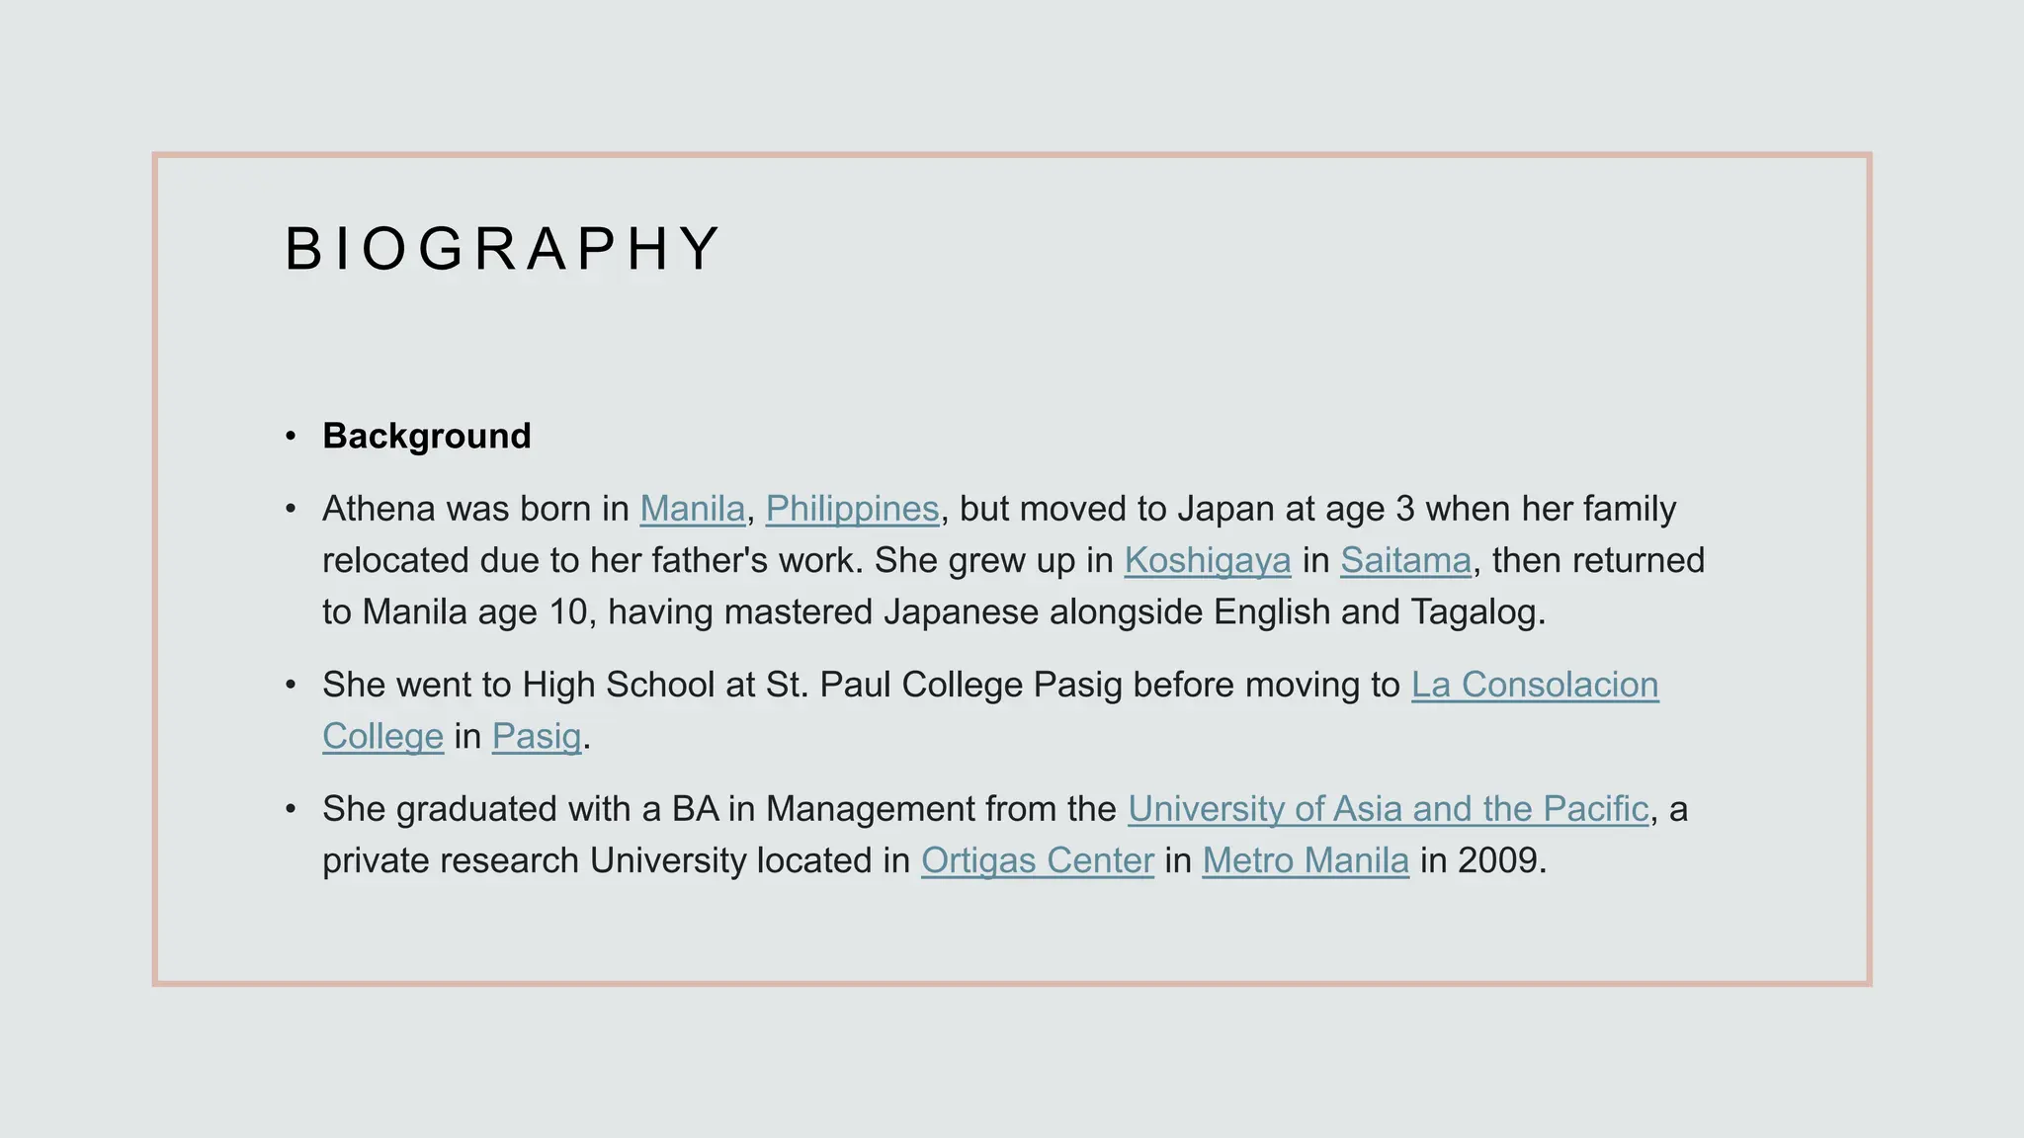Click the La Consolacion link text
The width and height of the screenshot is (2024, 1138).
1534,686
